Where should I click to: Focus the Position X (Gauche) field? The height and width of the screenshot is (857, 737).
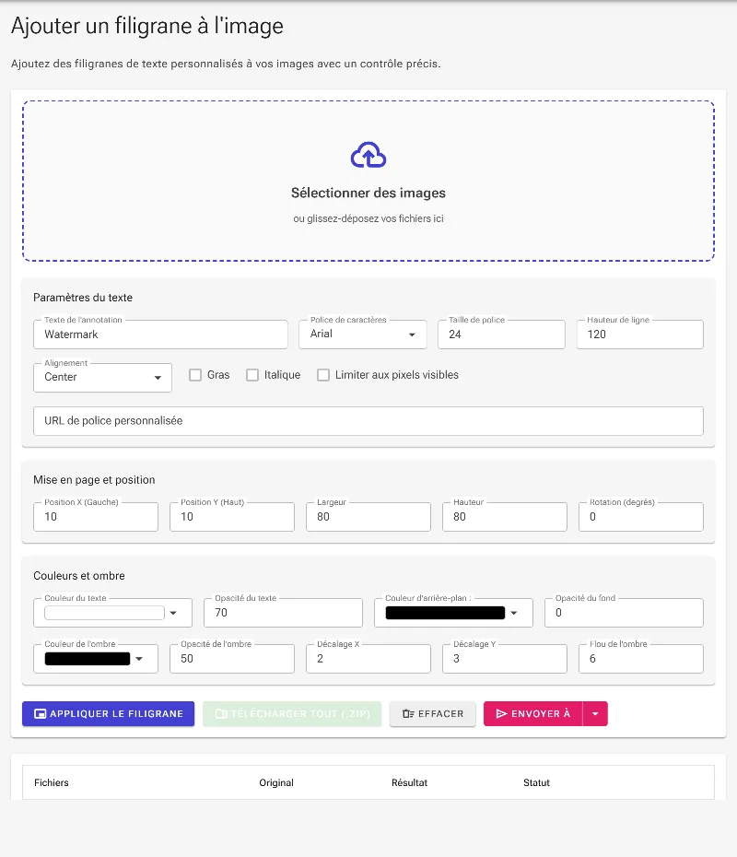tap(96, 517)
